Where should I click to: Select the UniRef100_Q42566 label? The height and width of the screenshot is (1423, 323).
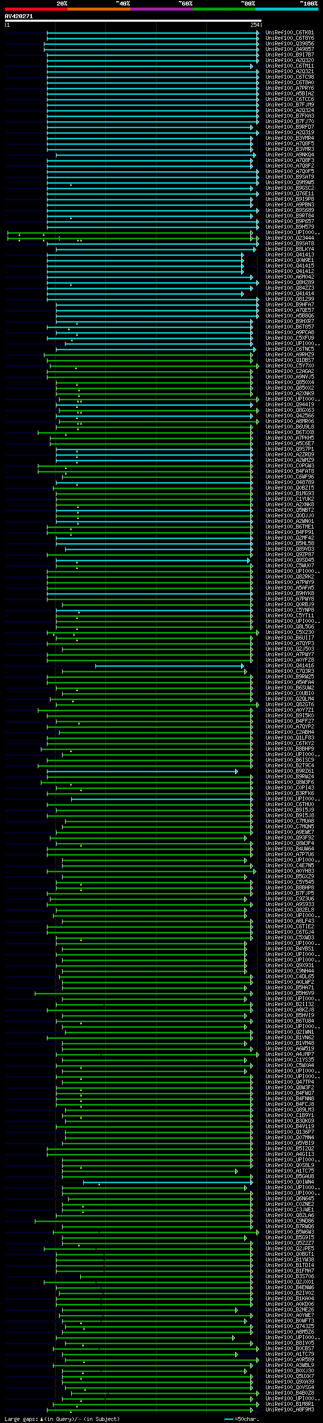(x=289, y=415)
